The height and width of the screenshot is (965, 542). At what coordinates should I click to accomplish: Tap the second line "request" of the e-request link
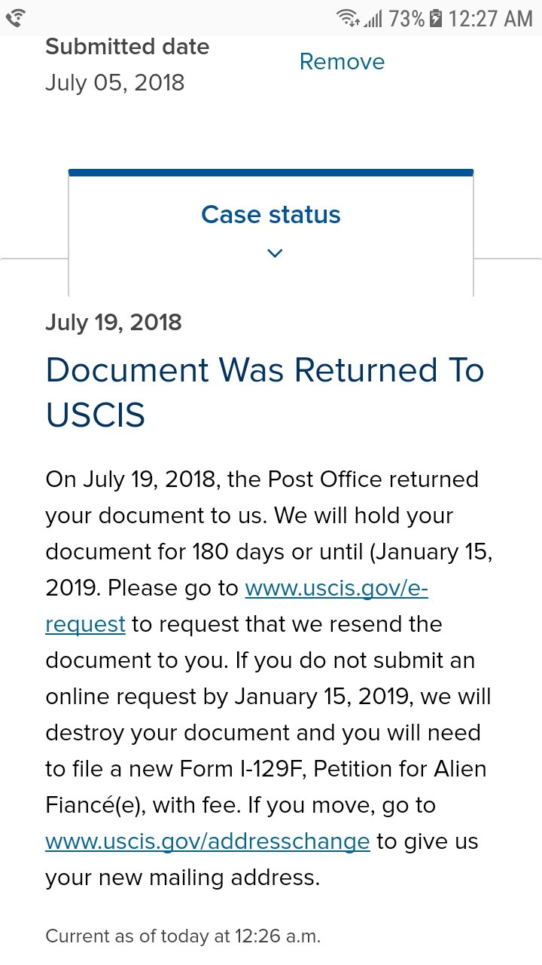coord(85,625)
